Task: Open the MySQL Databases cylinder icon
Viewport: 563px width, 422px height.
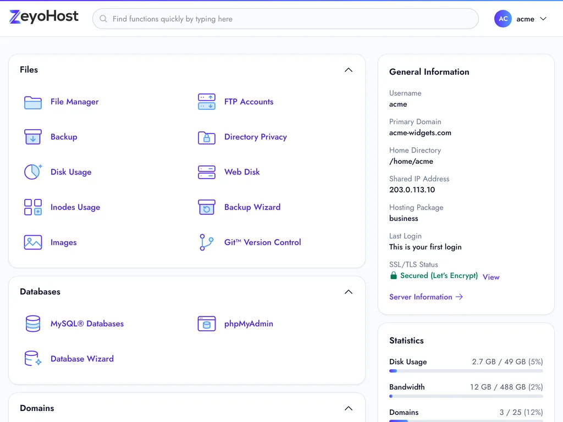Action: point(32,324)
